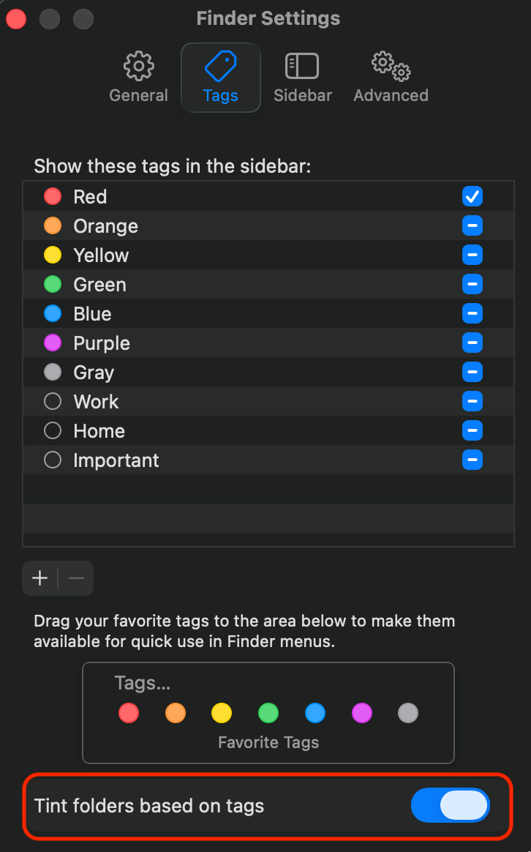Click the empty circle beside Work tag

tap(53, 402)
